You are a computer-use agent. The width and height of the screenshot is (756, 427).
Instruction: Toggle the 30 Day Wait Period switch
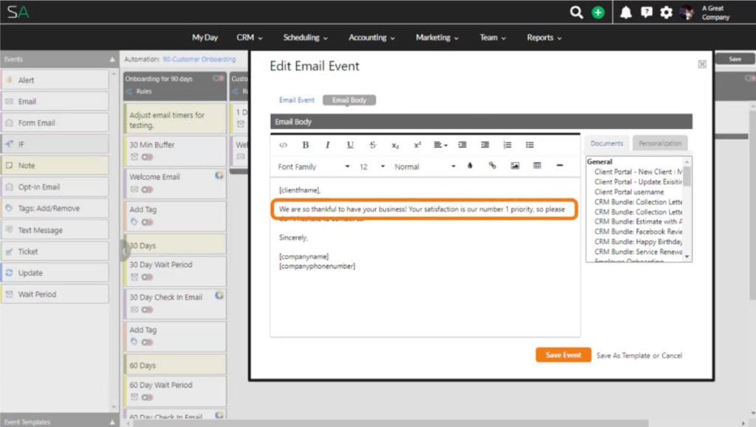coord(148,277)
